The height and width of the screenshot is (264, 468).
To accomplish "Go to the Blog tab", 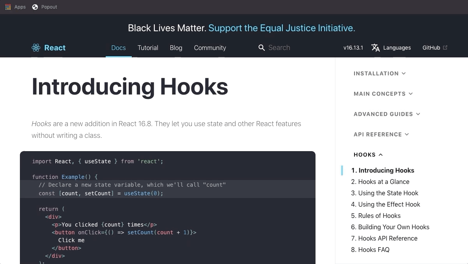I will pyautogui.click(x=176, y=48).
